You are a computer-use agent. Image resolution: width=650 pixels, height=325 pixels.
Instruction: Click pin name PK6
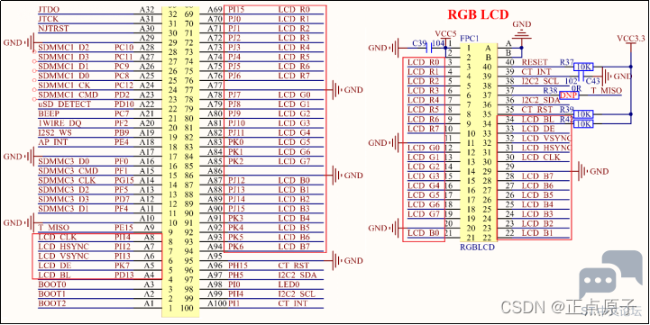(x=235, y=247)
